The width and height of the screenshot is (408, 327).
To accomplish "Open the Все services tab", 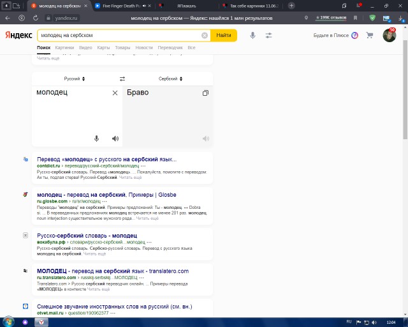I will point(191,48).
